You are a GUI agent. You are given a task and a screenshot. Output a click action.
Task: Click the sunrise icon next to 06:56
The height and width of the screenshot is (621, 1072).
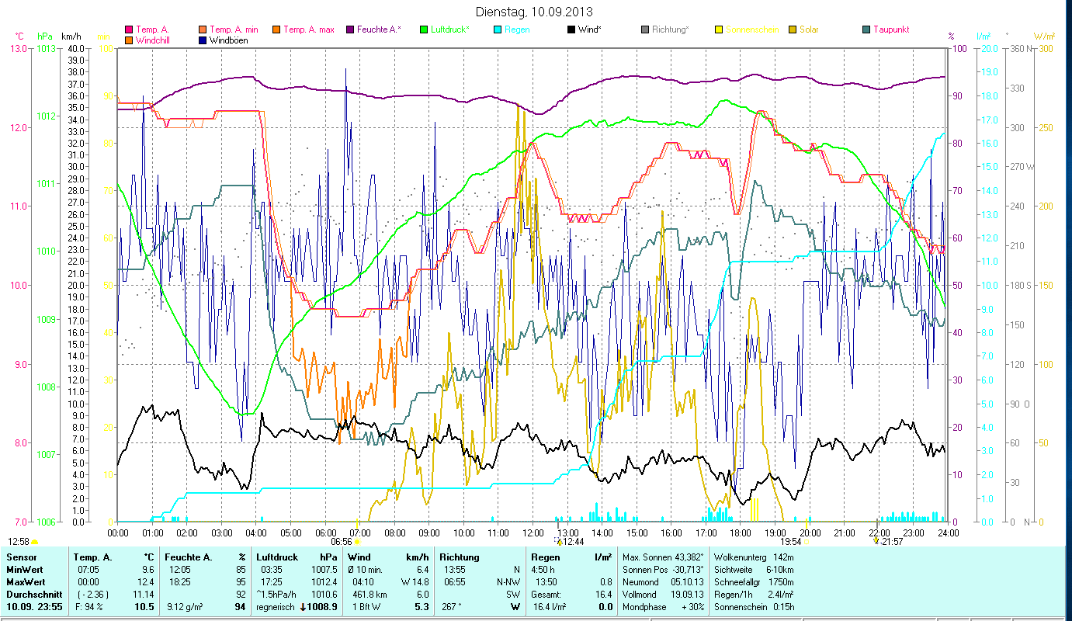point(356,541)
